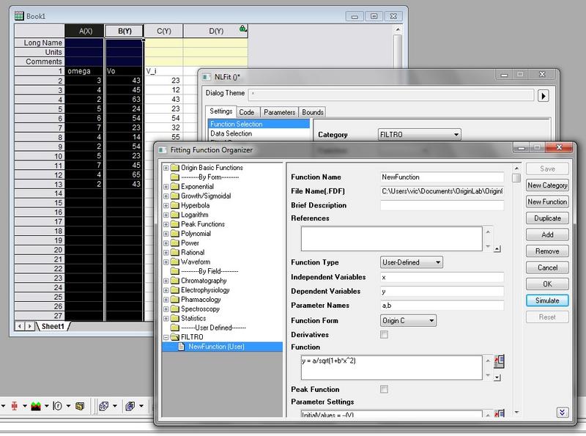This screenshot has width=586, height=436.
Task: Enable the Derivatives checkbox
Action: [384, 334]
